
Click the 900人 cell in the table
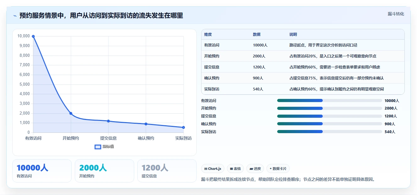pyautogui.click(x=258, y=78)
